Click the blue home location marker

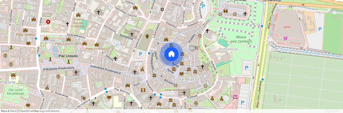coord(171,54)
